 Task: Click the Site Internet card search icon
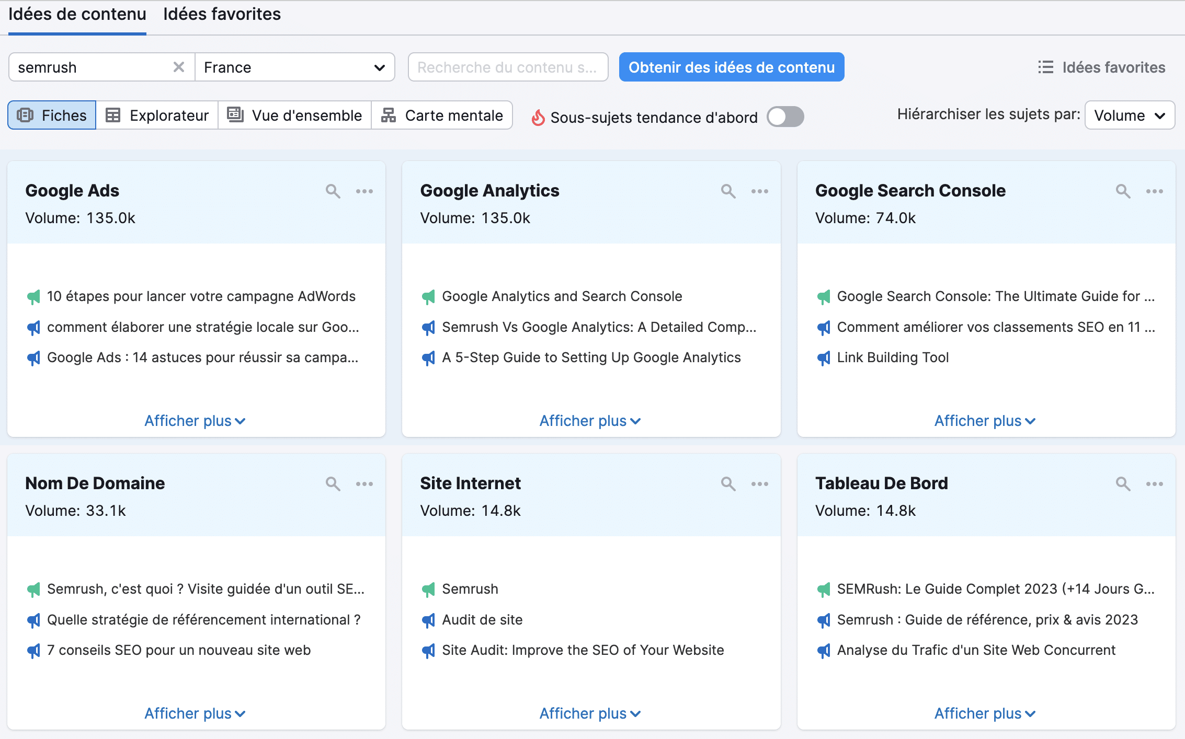click(x=728, y=484)
